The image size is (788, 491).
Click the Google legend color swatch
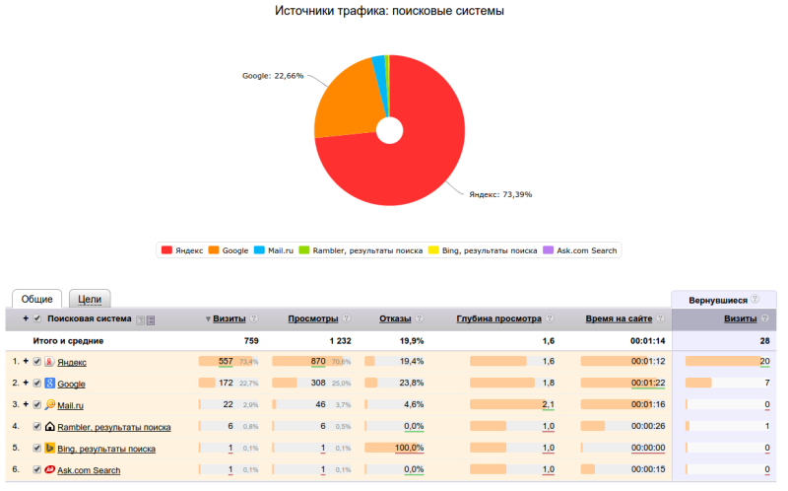coord(214,250)
